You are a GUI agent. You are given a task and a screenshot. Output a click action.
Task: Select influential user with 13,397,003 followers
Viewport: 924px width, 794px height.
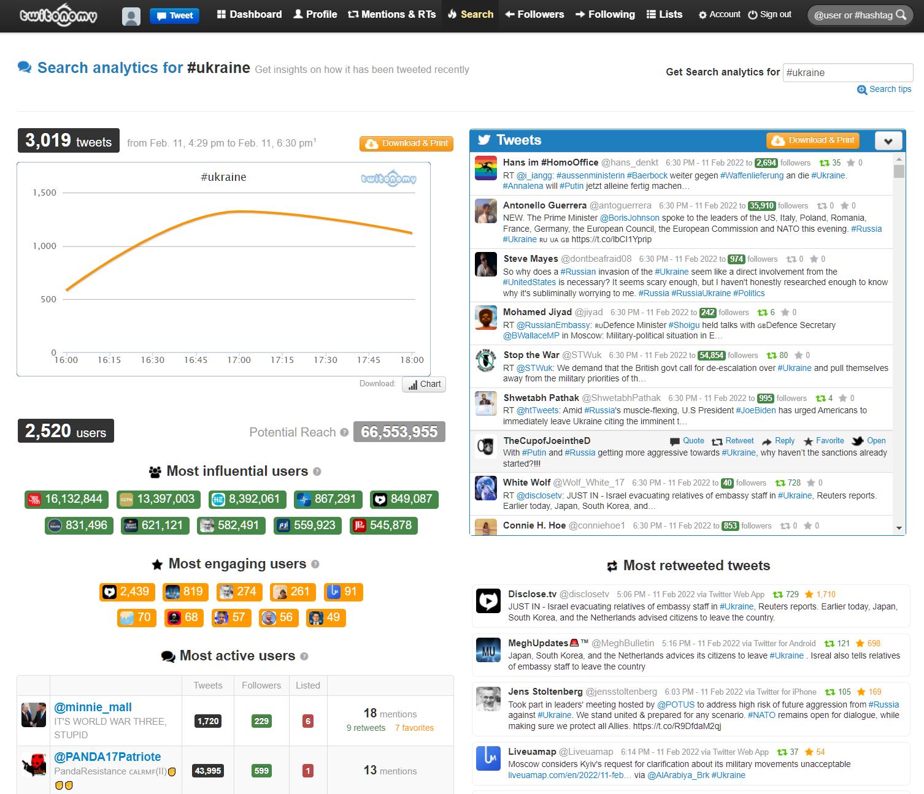[159, 499]
